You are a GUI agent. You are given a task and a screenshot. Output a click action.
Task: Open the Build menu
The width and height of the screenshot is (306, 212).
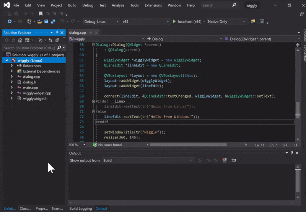pyautogui.click(x=72, y=5)
